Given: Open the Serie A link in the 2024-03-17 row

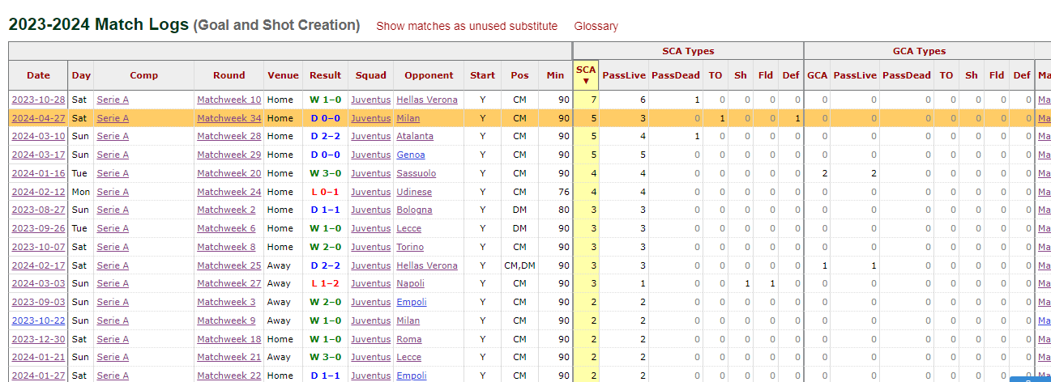Looking at the screenshot, I should [113, 155].
